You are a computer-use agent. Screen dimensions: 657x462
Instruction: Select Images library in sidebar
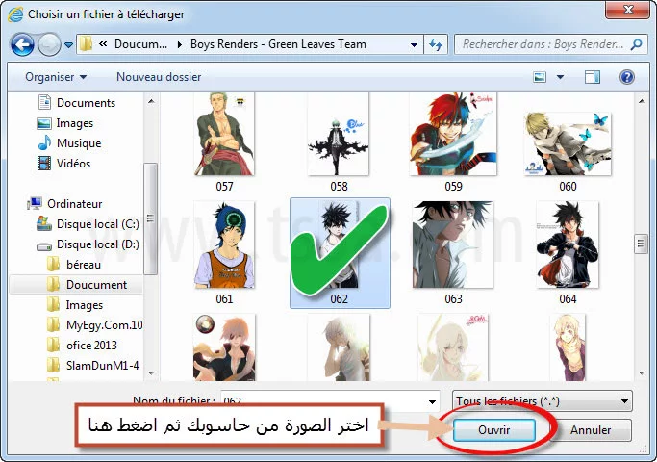point(65,123)
